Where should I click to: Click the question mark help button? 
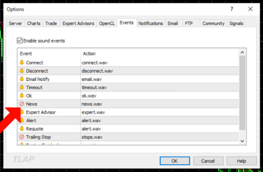coord(232,9)
